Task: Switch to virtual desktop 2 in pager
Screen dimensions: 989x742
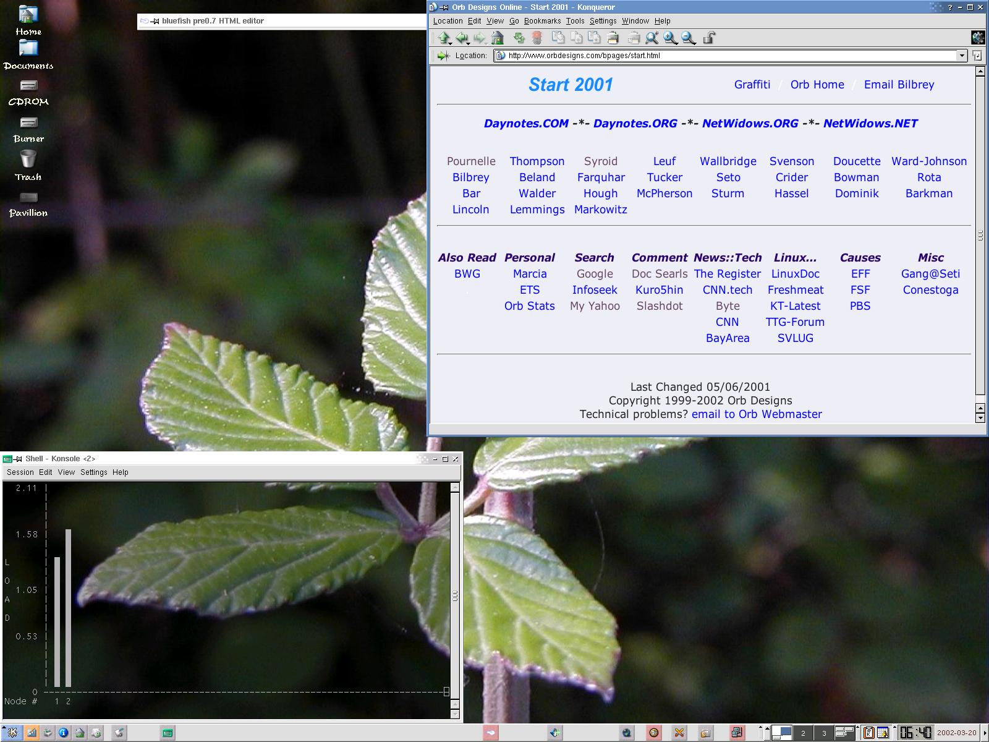Action: pos(803,733)
